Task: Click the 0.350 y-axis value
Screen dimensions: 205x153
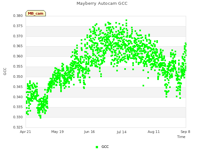Action: [18, 76]
